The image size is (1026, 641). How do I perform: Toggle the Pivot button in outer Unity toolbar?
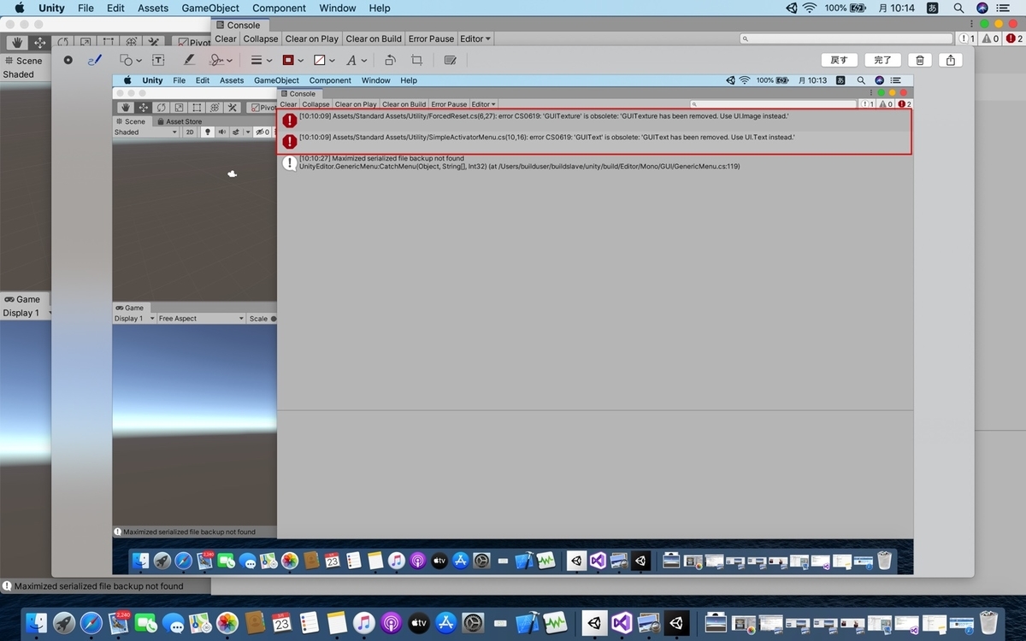[192, 42]
